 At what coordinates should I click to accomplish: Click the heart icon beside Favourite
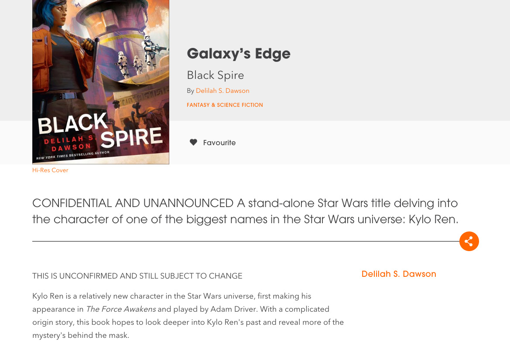[193, 142]
